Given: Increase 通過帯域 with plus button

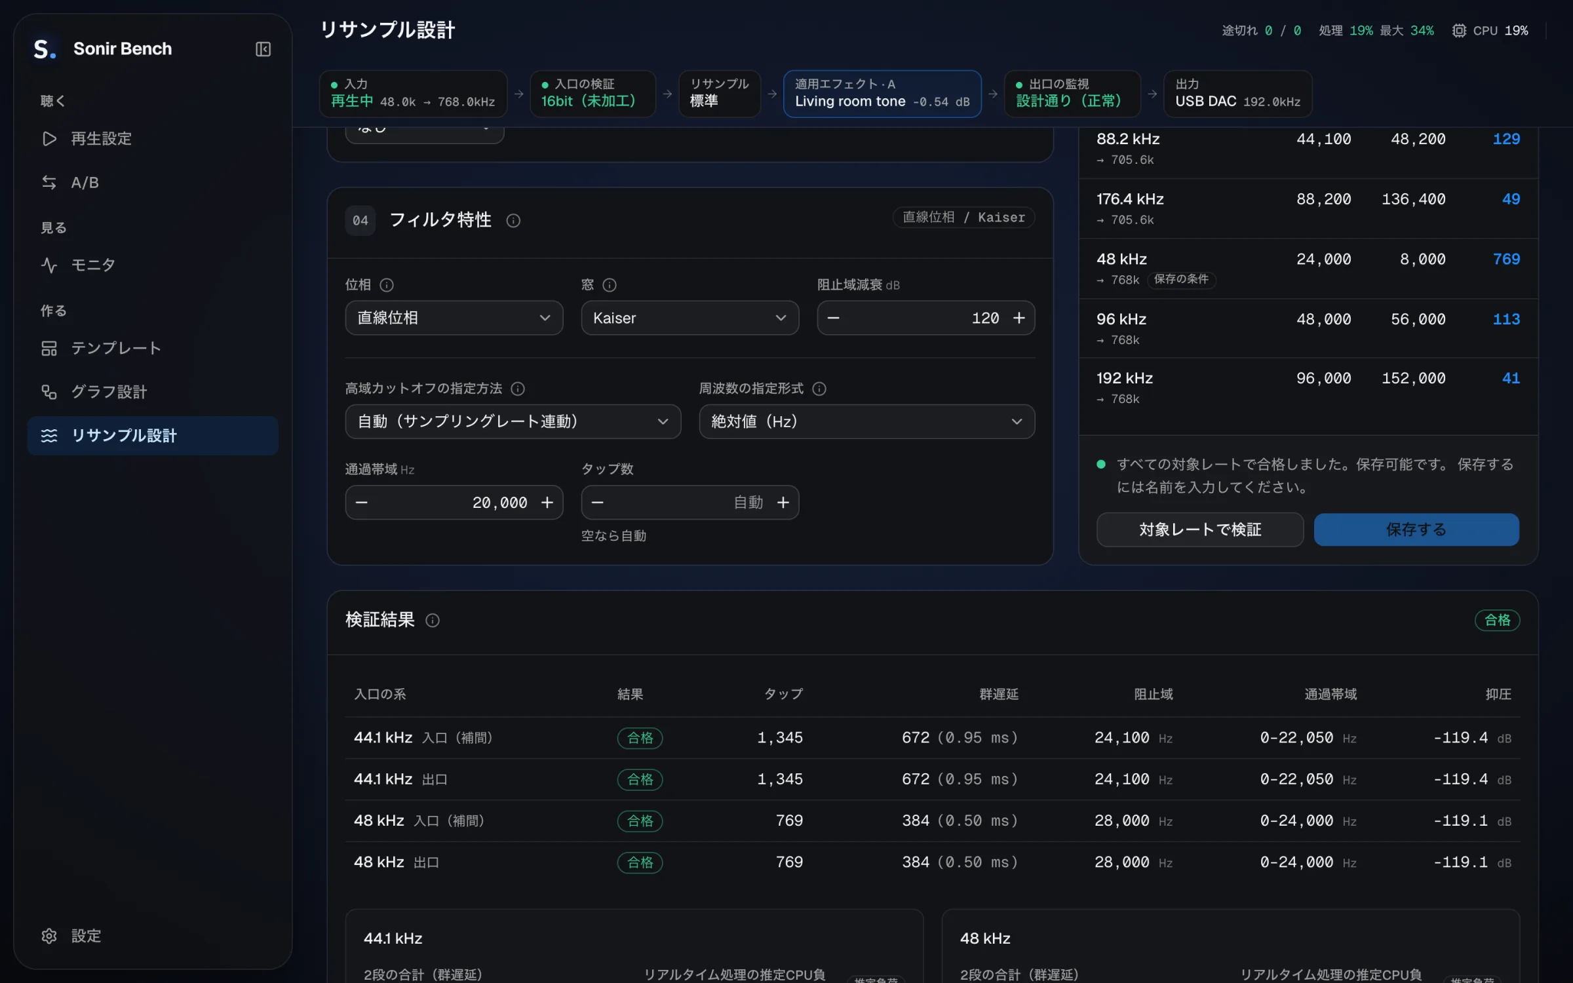Looking at the screenshot, I should click(547, 503).
